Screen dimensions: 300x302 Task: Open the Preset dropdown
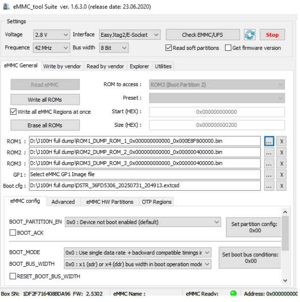pyautogui.click(x=217, y=98)
